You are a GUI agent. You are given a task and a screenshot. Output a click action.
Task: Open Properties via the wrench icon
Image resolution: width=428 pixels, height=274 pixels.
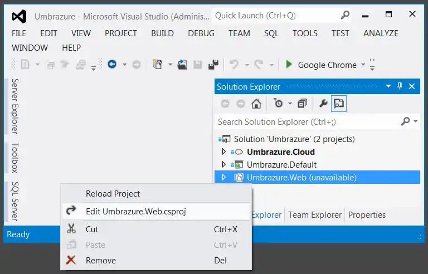pos(323,104)
